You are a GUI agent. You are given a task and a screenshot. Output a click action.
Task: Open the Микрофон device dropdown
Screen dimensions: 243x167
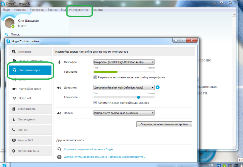tap(124, 62)
